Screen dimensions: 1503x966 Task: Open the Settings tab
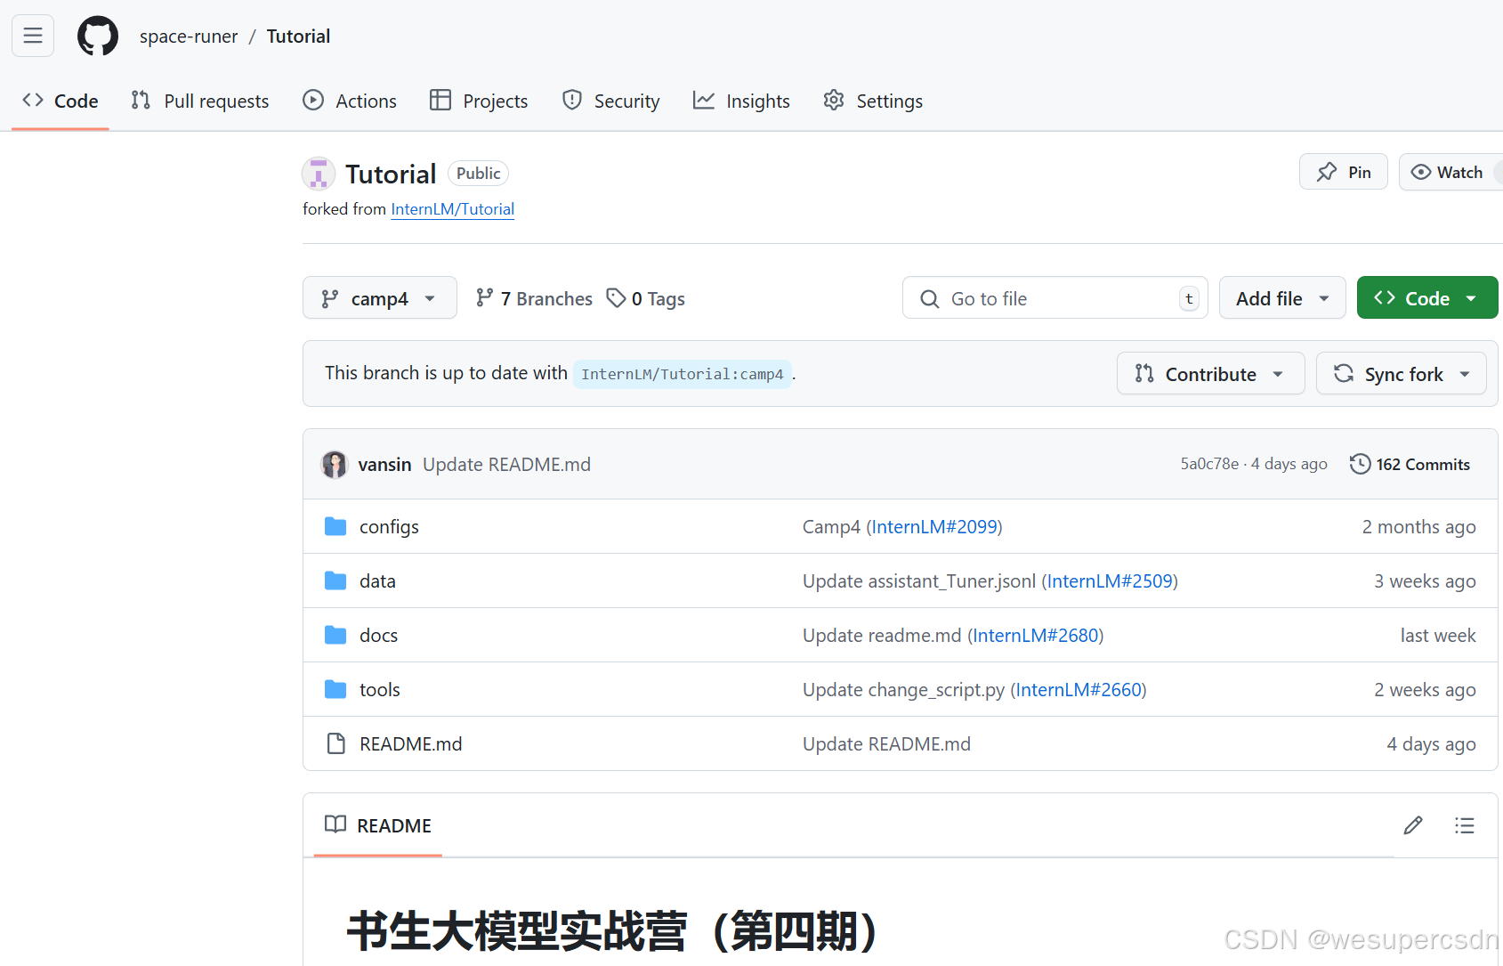coord(873,101)
